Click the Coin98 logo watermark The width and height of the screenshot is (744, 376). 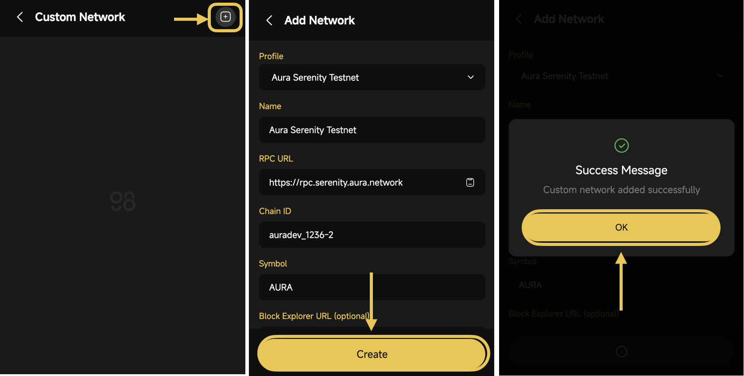(123, 201)
